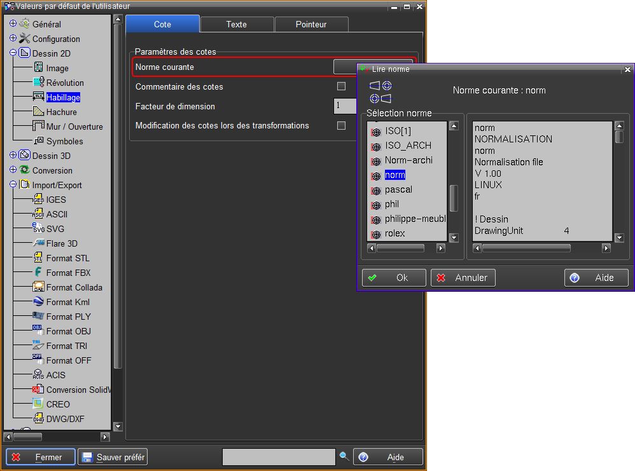The height and width of the screenshot is (471, 635).
Task: Open the Pointeur tab
Action: tap(311, 24)
